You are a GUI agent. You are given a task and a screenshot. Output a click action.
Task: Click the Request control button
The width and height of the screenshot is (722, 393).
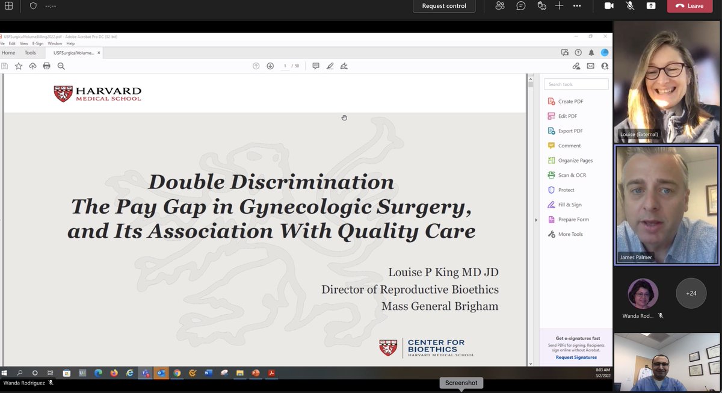click(444, 6)
